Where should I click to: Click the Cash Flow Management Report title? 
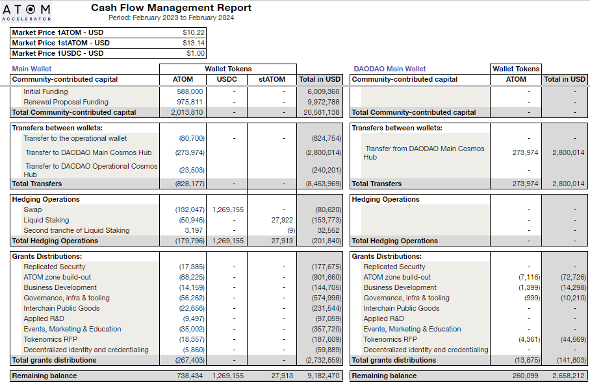171,8
